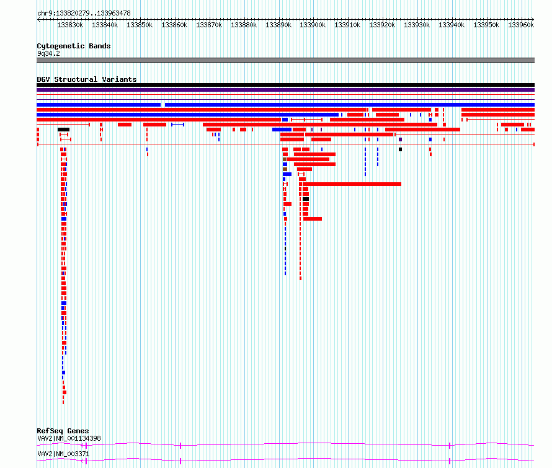
Task: Click ruler label 133830k
Action: (x=70, y=25)
